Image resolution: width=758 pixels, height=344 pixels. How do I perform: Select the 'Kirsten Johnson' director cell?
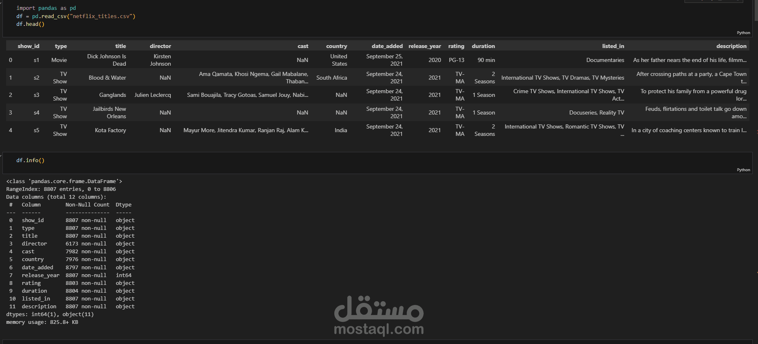click(x=160, y=60)
